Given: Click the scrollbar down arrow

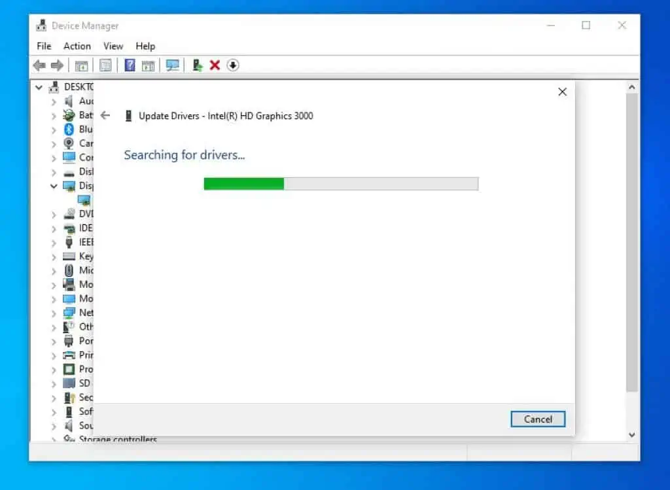Looking at the screenshot, I should 632,435.
